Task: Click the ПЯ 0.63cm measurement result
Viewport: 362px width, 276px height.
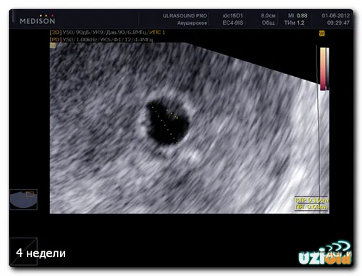Action: coord(311,207)
